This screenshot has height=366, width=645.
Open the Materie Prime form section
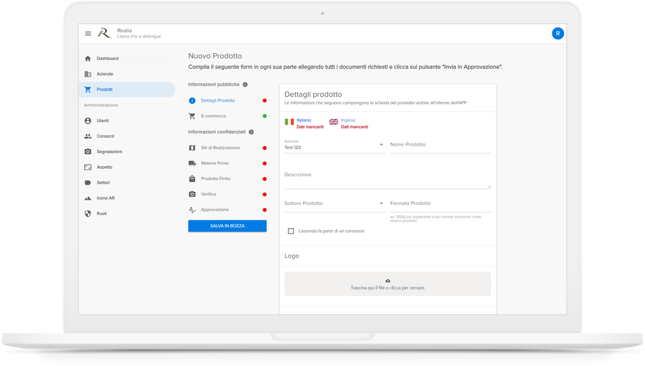pyautogui.click(x=214, y=163)
